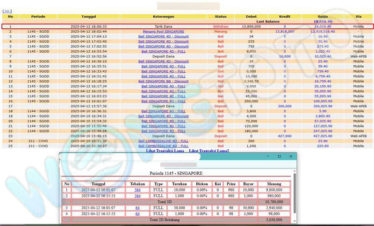Screen dimensions: 374x226
Task: Close the Periode 1145 popup window
Action: coord(291,157)
